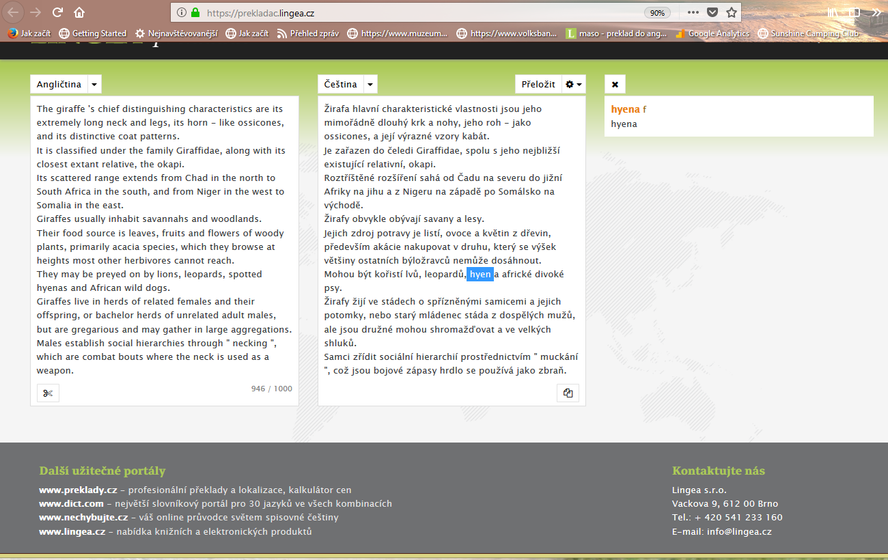
Task: Go to the browser home page icon
Action: point(79,12)
